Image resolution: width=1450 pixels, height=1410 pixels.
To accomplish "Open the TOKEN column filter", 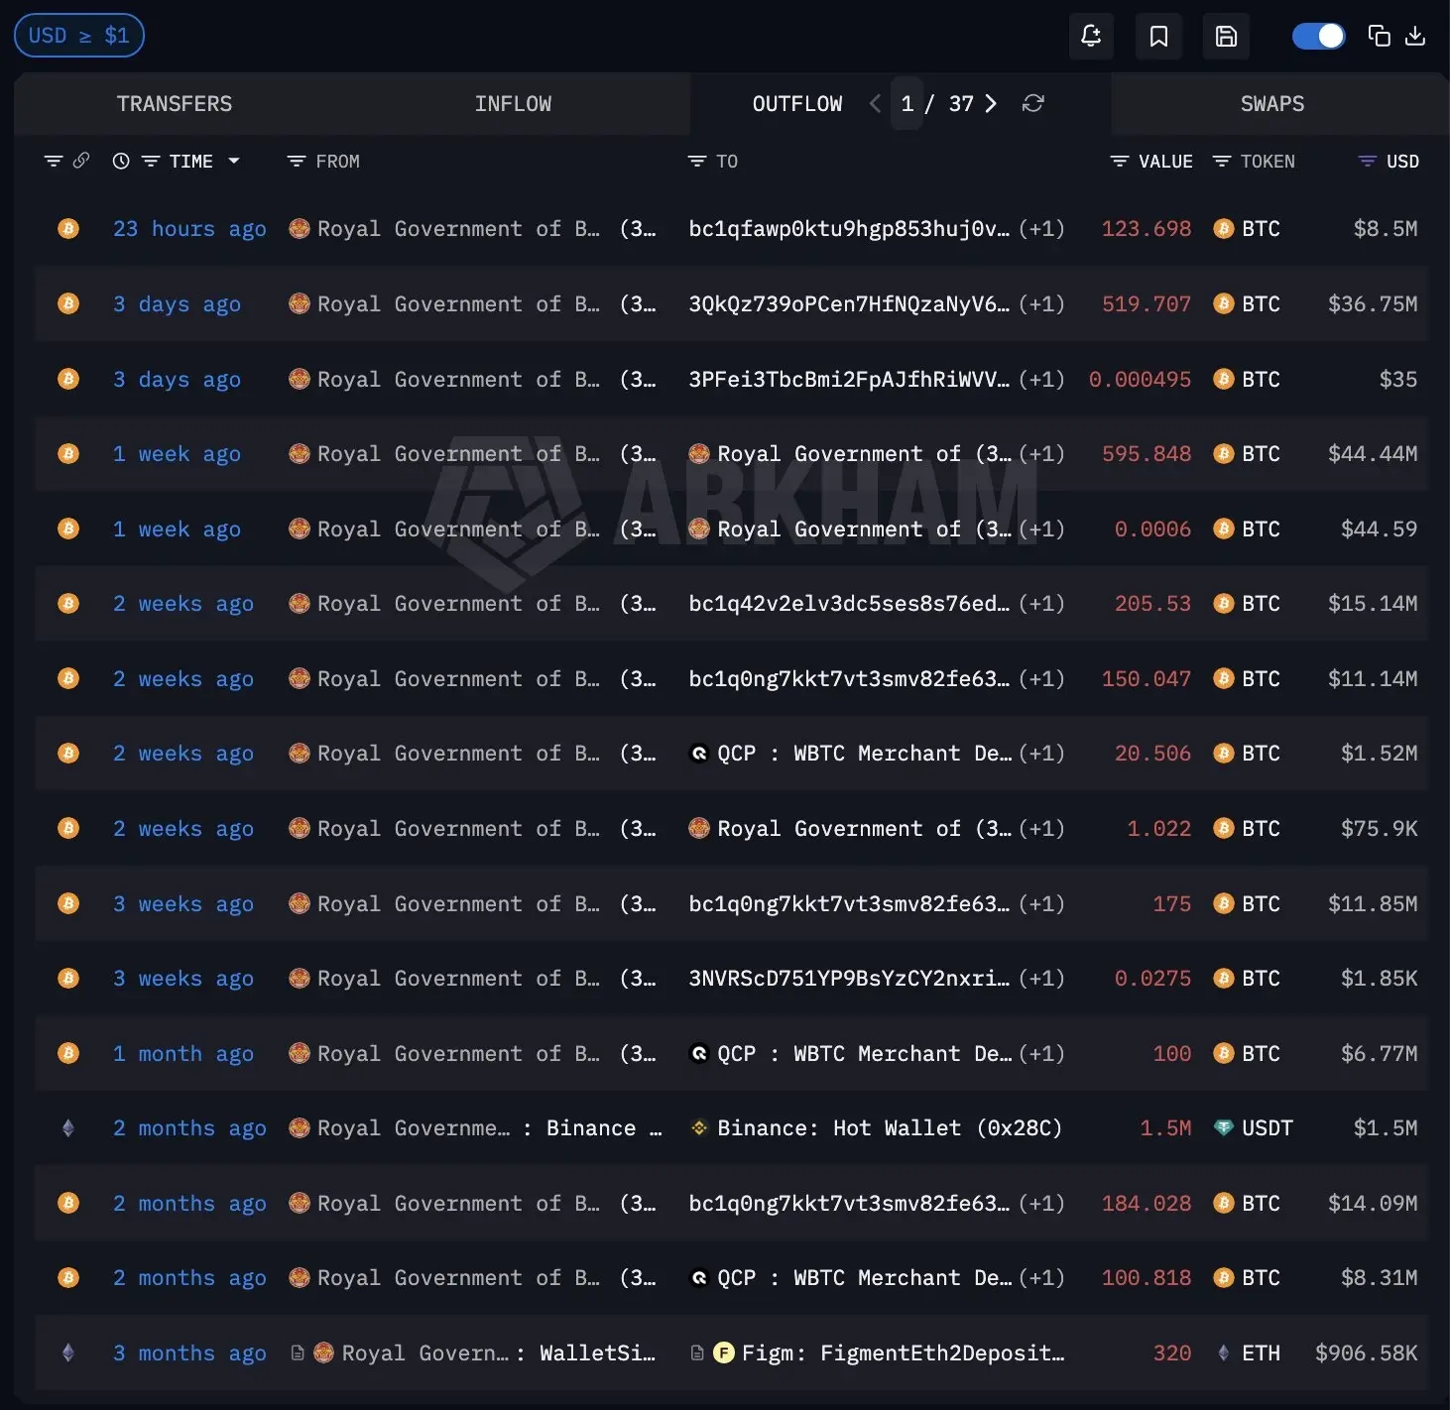I will (1222, 162).
